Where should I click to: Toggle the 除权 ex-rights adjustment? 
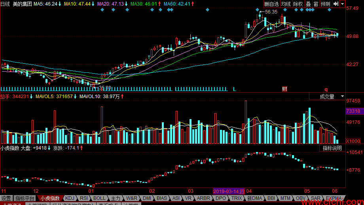click(298, 4)
